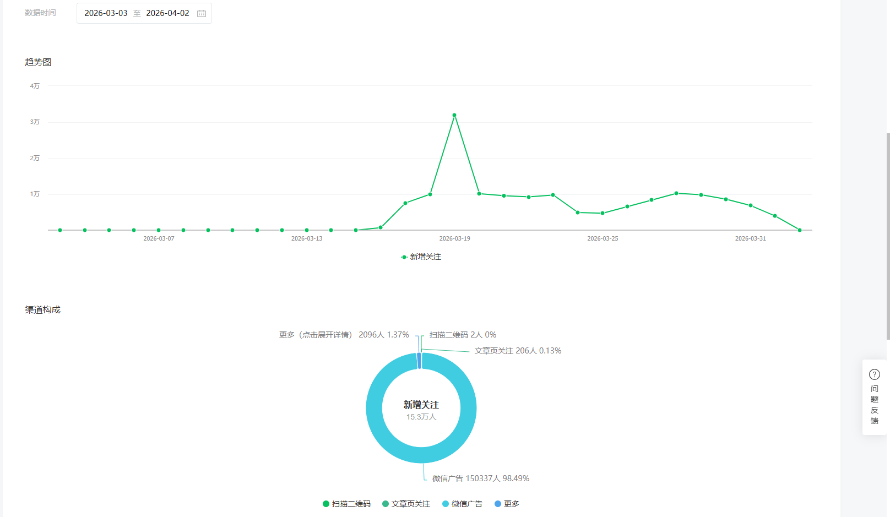Viewport: 890px width, 517px height.
Task: Click the end date 2026-04-02 field
Action: point(167,13)
